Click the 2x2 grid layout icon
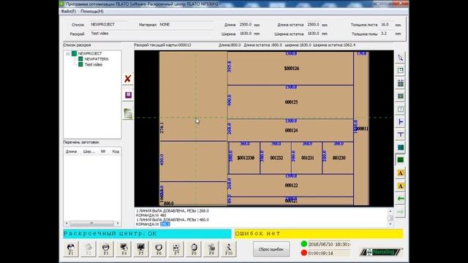Screen dimensions: 468x263 401,96
